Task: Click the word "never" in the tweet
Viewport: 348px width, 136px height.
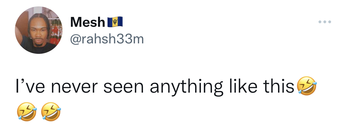Action: (x=74, y=87)
